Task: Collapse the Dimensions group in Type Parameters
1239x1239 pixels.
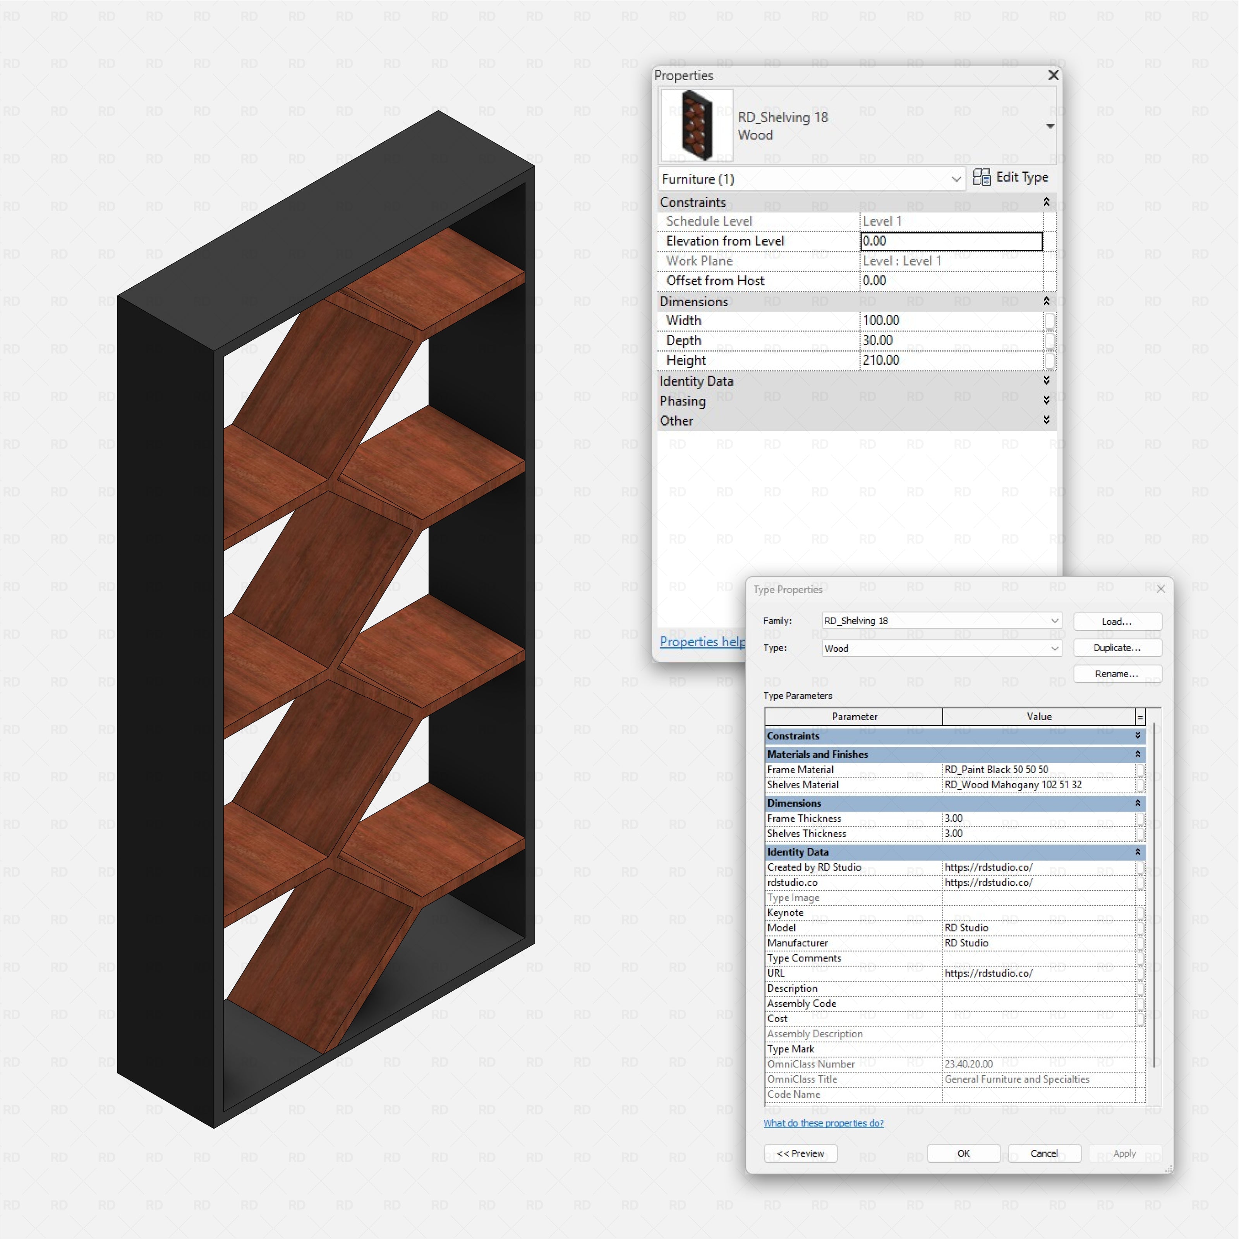Action: click(1138, 803)
